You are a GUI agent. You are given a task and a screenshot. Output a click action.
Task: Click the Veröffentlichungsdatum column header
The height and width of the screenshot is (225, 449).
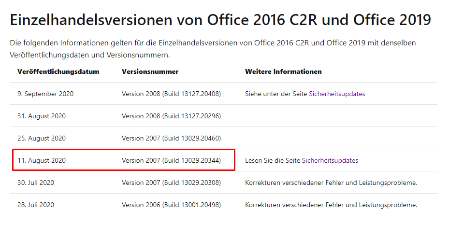(x=58, y=72)
